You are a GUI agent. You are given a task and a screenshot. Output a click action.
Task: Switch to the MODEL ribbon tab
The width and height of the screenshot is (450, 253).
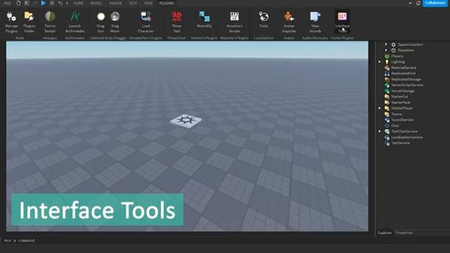click(96, 3)
